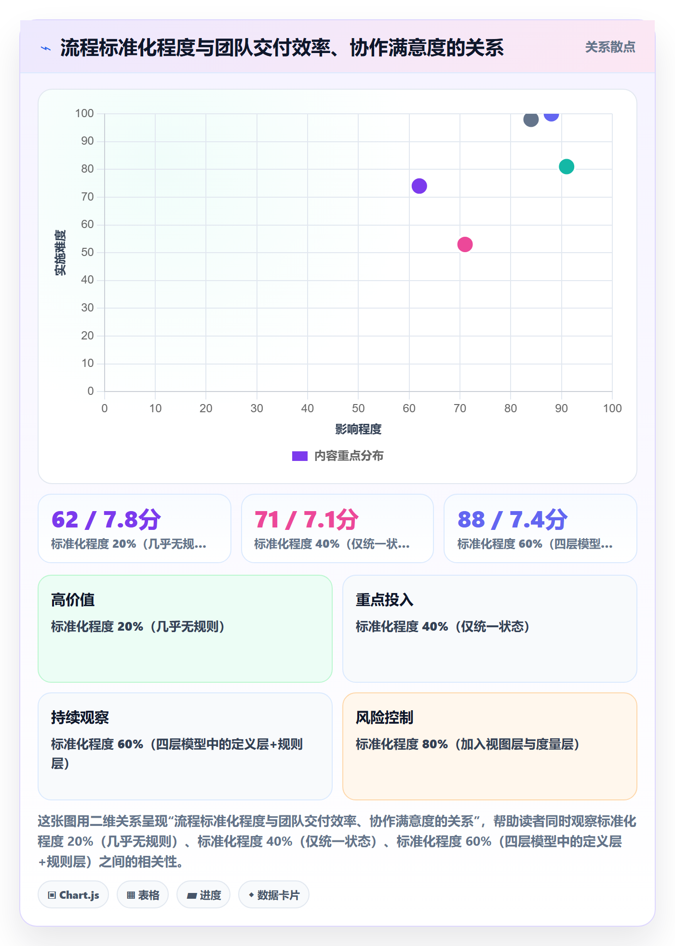The width and height of the screenshot is (675, 946).
Task: Click the 影响程度 x-axis title
Action: click(x=358, y=429)
